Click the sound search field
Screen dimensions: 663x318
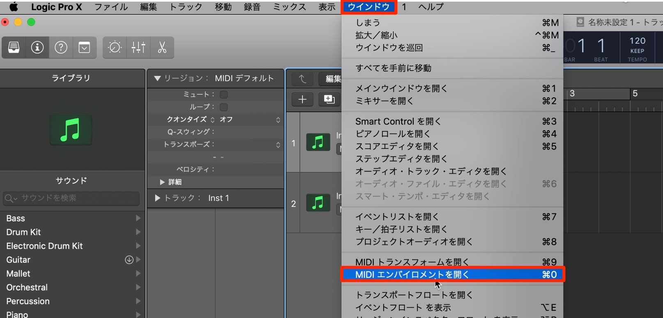tap(71, 198)
